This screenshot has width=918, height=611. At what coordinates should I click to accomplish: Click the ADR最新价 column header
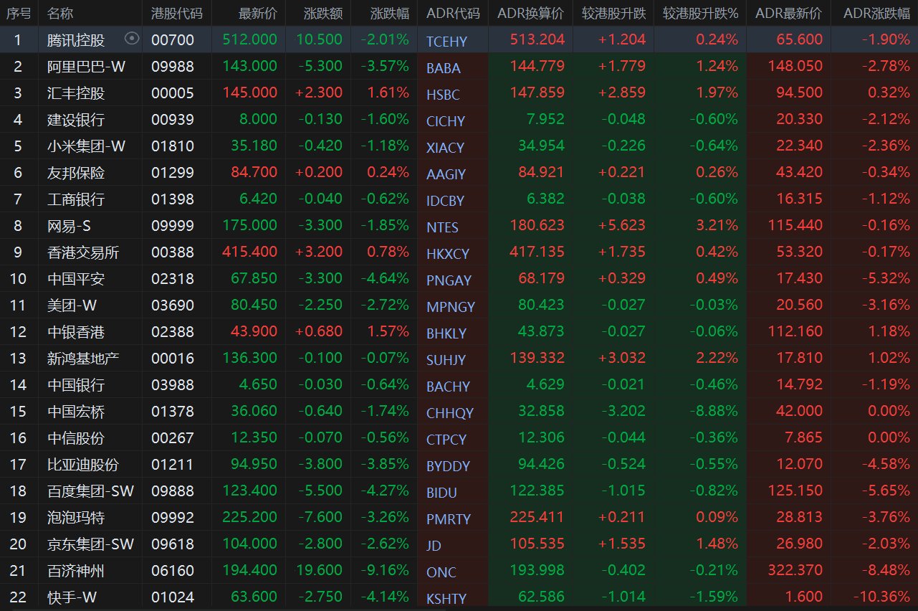pyautogui.click(x=789, y=14)
